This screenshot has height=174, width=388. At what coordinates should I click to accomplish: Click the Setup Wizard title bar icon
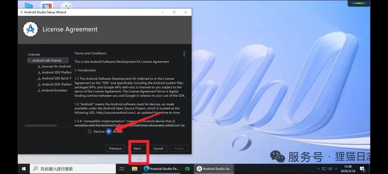22,12
